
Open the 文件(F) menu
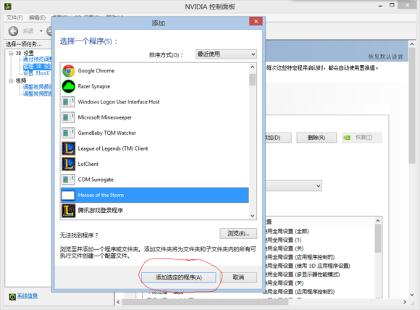point(14,17)
